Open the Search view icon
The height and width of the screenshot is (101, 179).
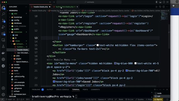pyautogui.click(x=3, y=14)
